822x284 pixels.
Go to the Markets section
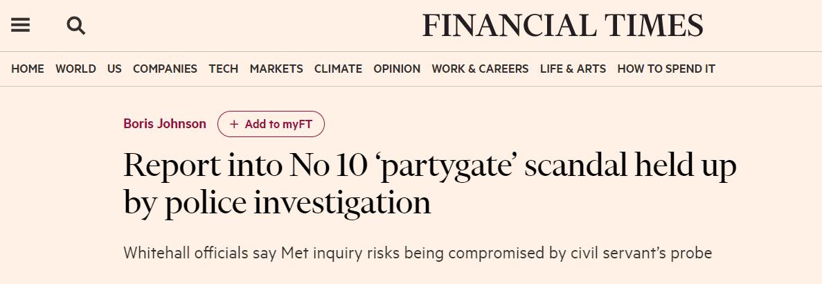click(276, 69)
